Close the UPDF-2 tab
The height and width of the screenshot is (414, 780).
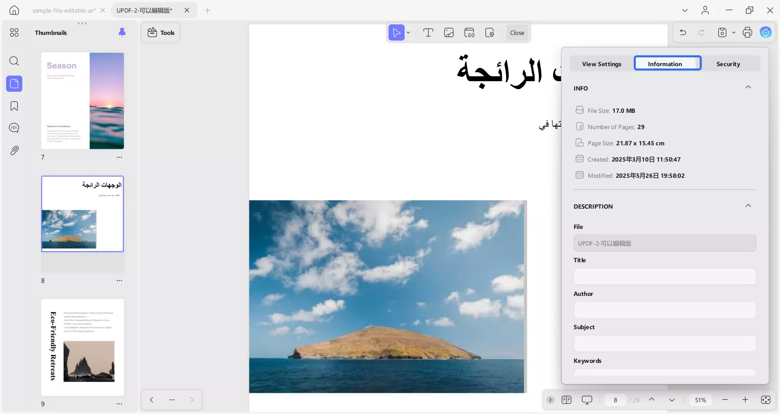[x=187, y=11]
